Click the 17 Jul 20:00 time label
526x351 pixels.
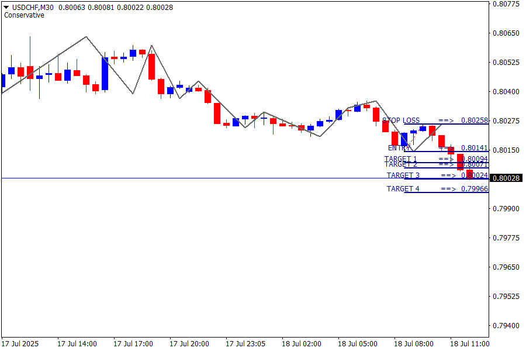(189, 344)
